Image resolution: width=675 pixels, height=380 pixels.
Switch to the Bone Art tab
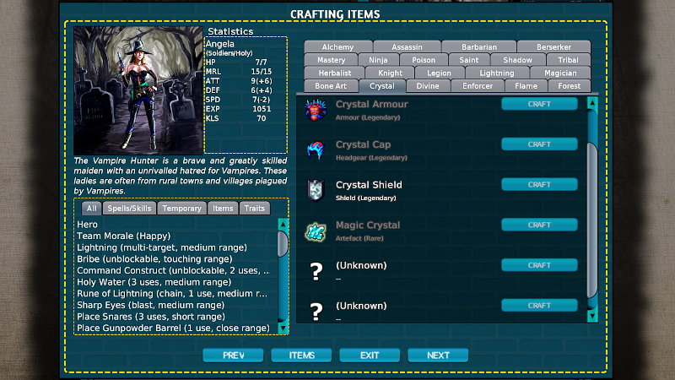pyautogui.click(x=331, y=86)
